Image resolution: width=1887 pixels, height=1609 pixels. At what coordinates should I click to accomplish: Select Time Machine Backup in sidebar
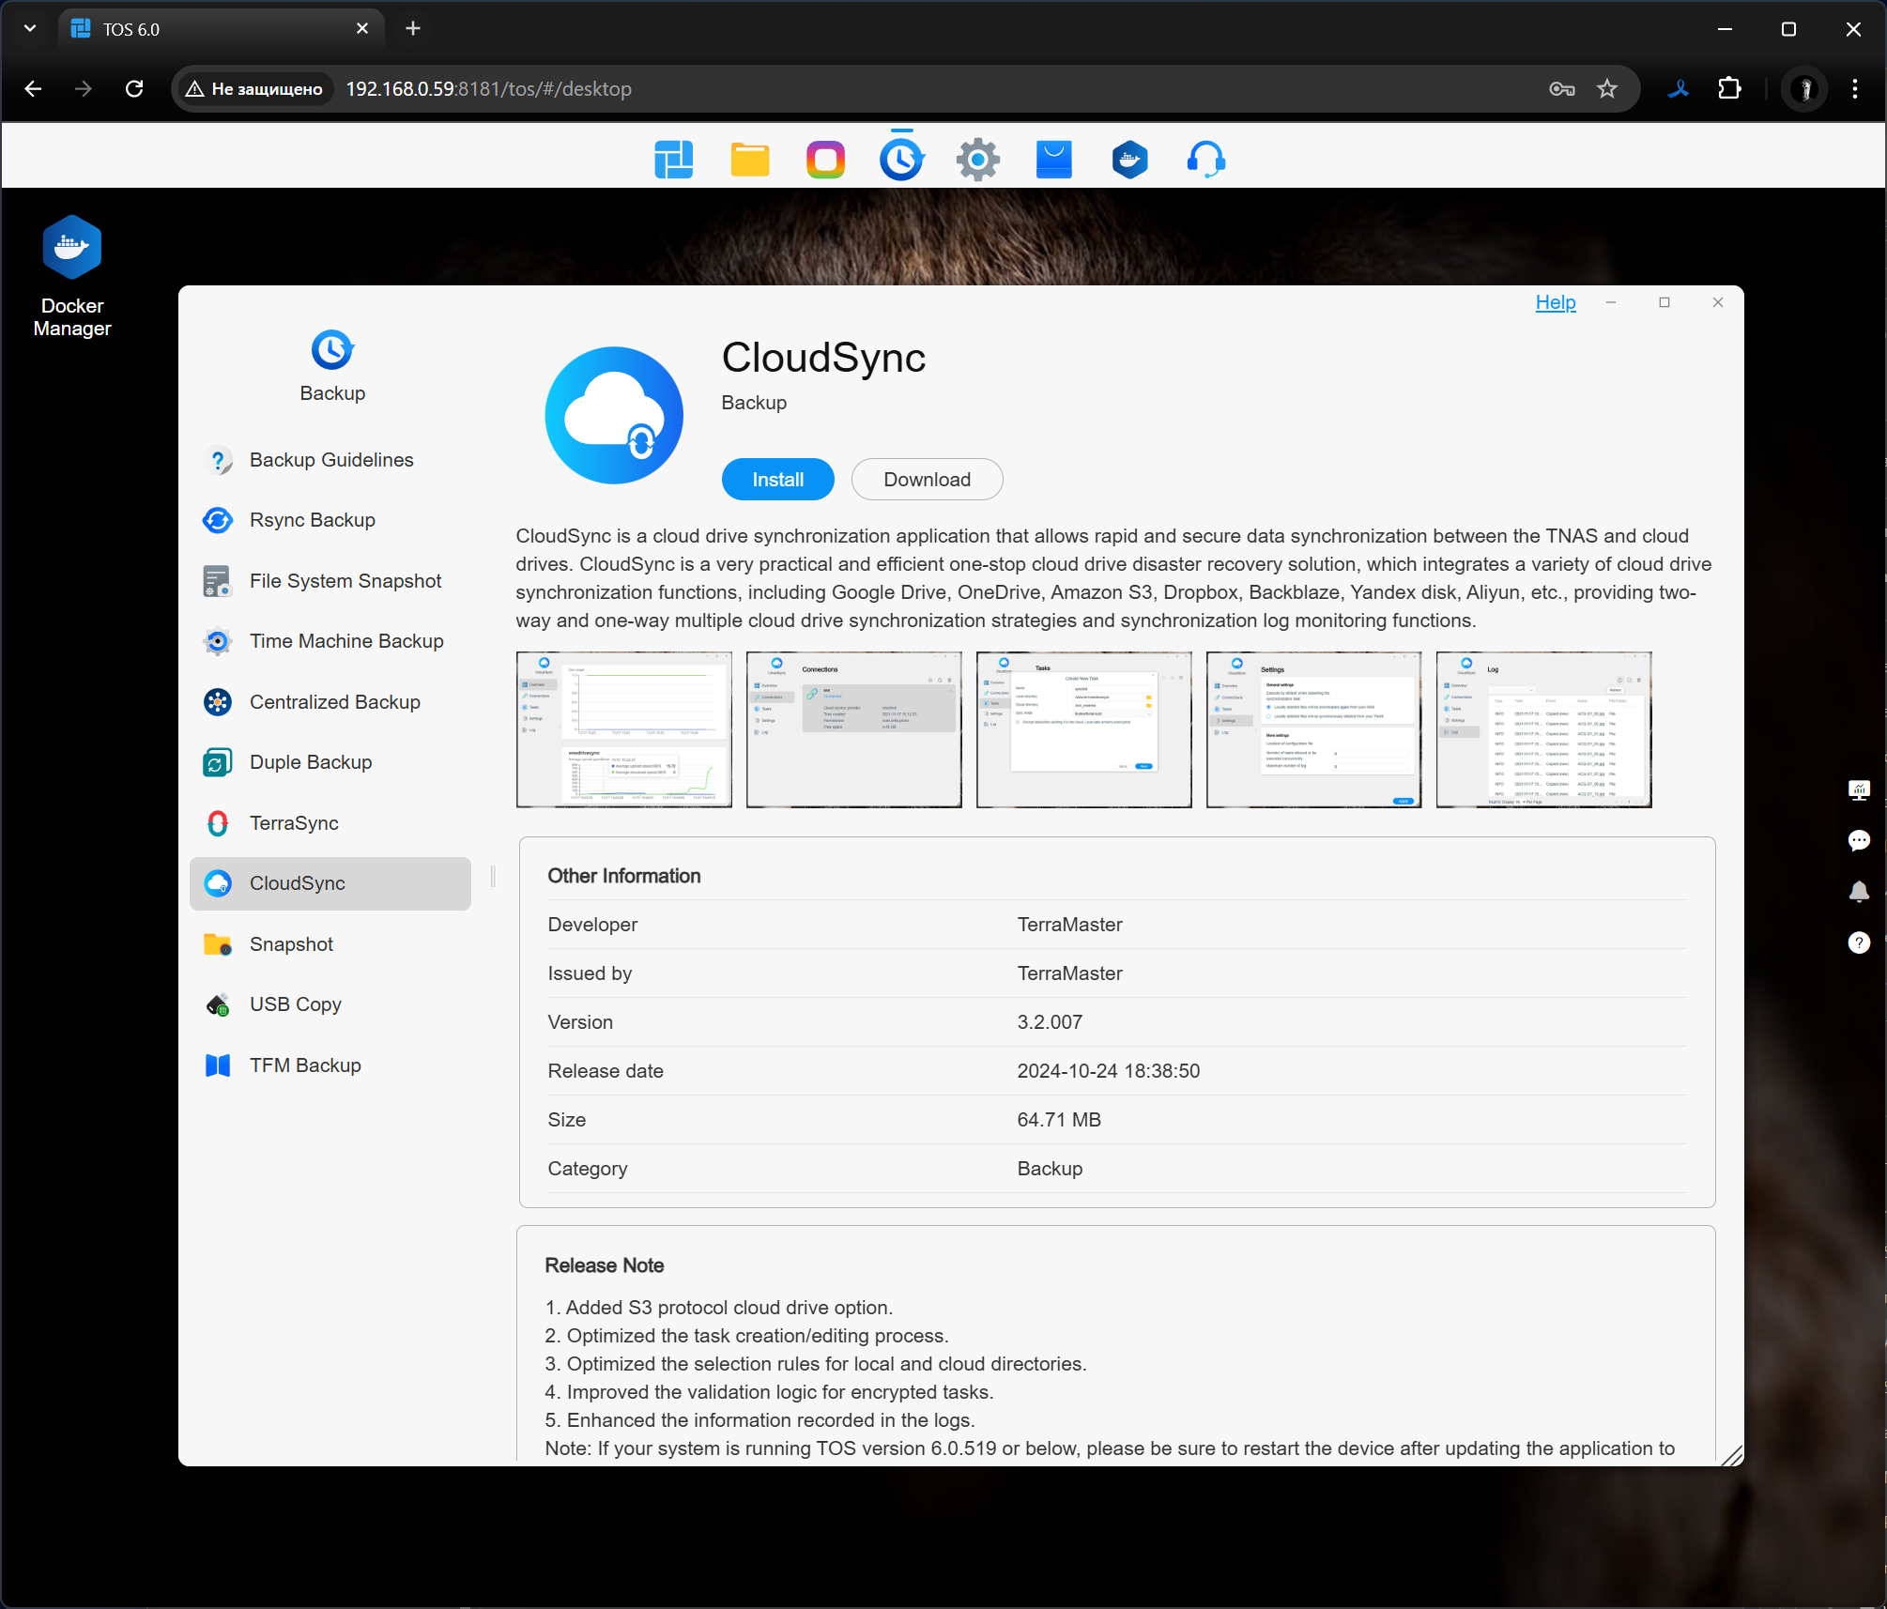[x=345, y=641]
